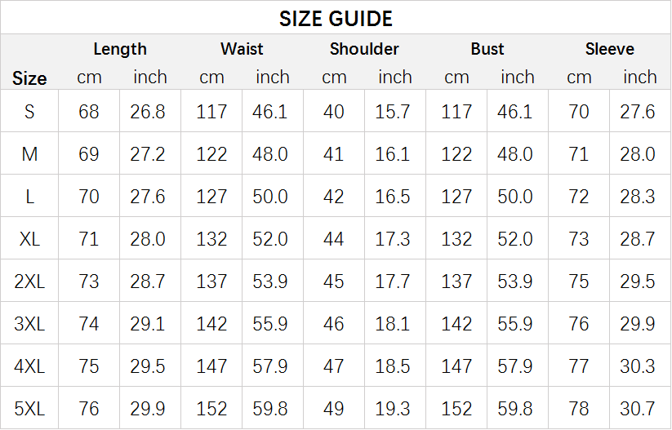Click the Waist column header
672x430 pixels.
(x=242, y=49)
